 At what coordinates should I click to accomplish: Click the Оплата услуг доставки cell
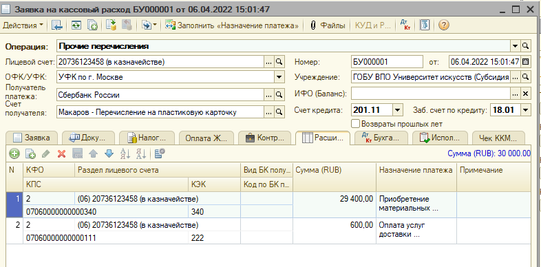coord(416,231)
